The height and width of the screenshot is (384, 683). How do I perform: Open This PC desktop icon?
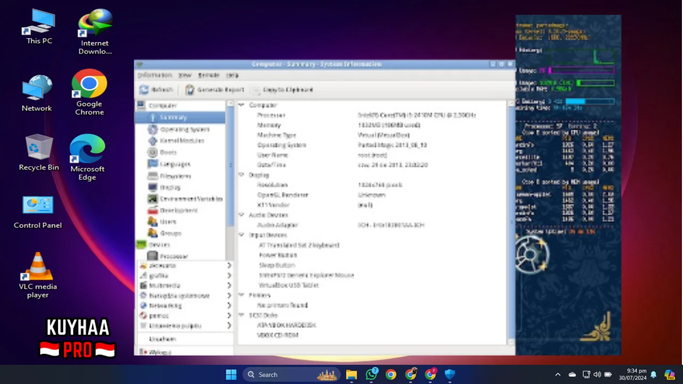pos(39,27)
